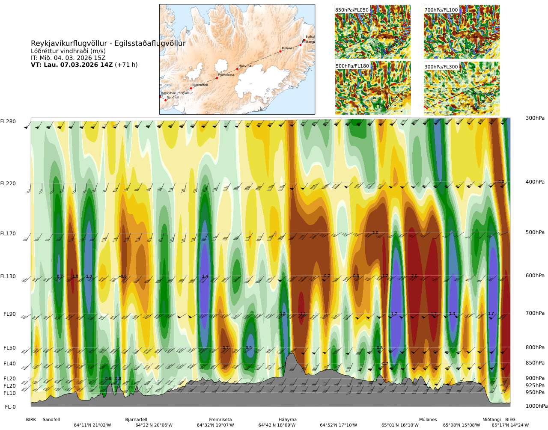Click the 1.1 contour value in the chart

[x=303, y=314]
